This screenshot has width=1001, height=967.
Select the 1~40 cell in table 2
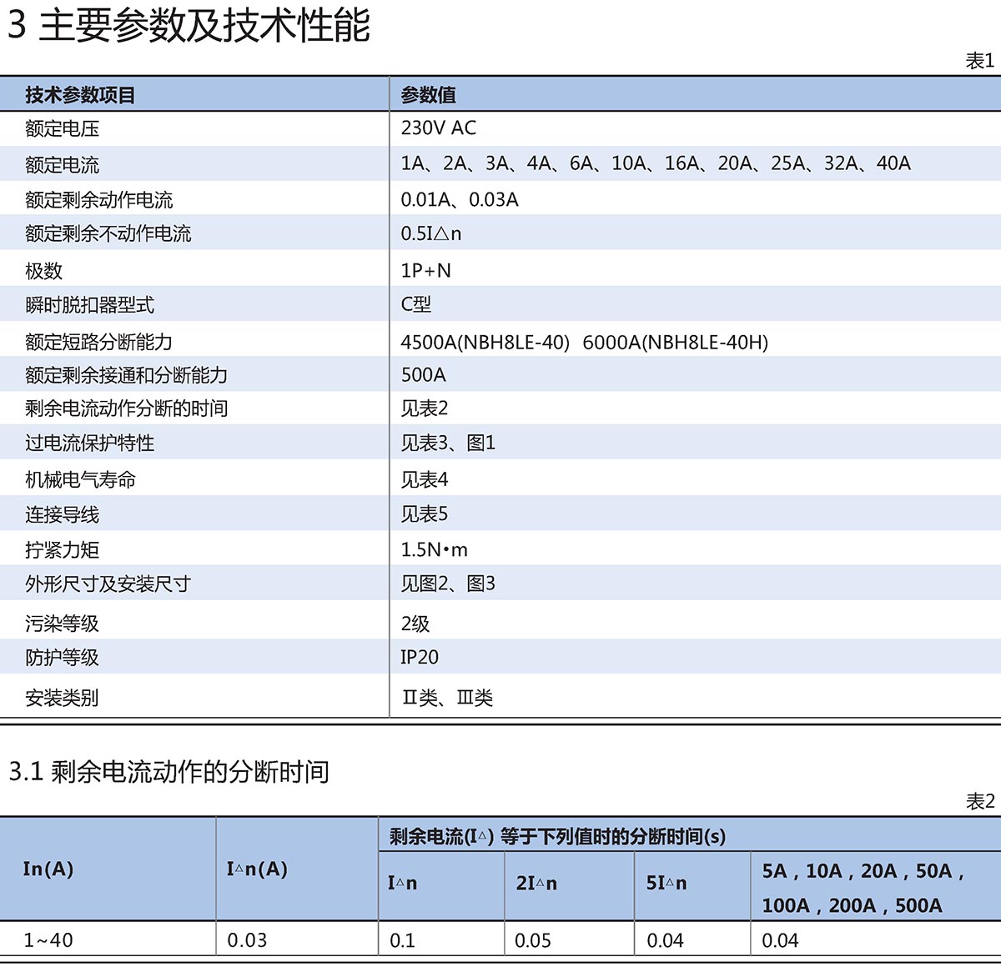(x=48, y=940)
